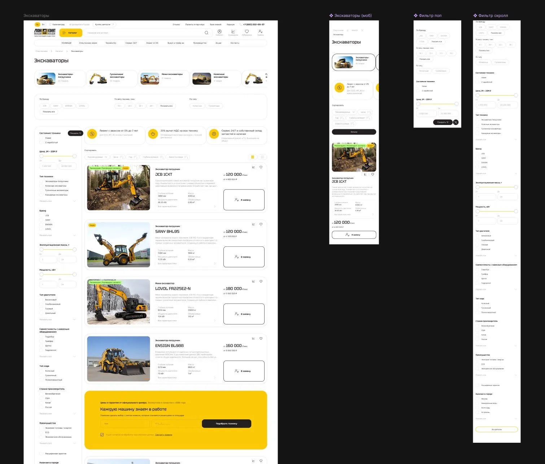Add JCB 1CXT to favorites in desktop frame

(261, 167)
